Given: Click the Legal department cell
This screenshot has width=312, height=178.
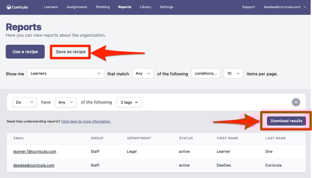Looking at the screenshot, I should click(x=132, y=152).
